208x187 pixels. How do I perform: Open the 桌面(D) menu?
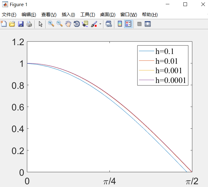pos(108,15)
